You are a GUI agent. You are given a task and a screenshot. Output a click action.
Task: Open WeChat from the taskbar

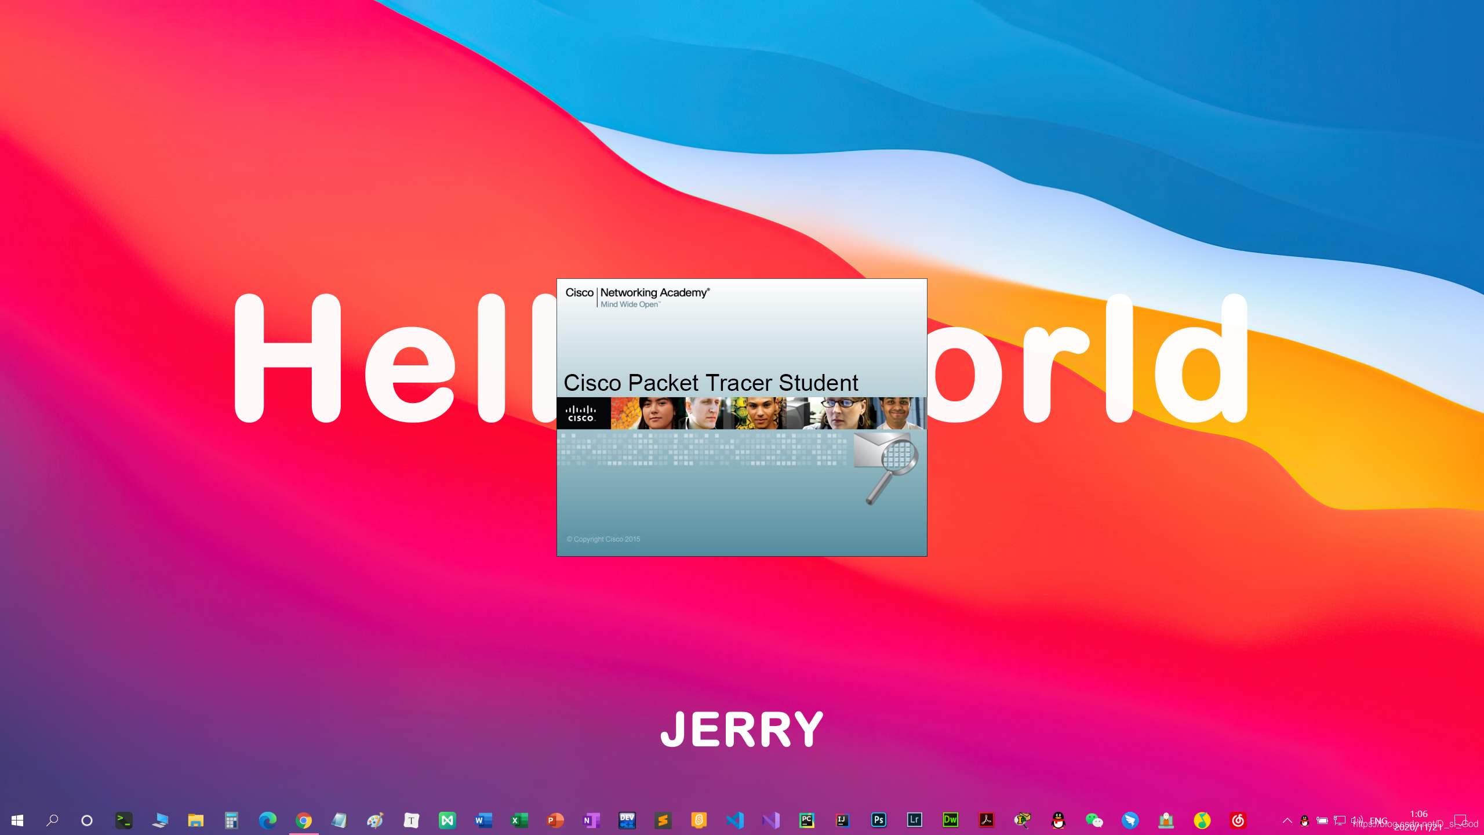(x=1094, y=820)
